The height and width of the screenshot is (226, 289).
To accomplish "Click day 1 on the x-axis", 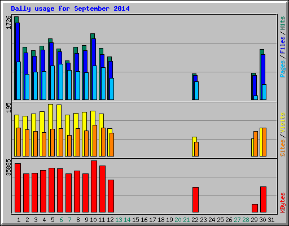I will [x=19, y=220].
